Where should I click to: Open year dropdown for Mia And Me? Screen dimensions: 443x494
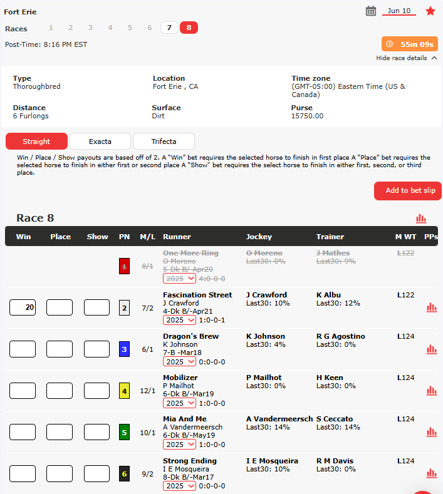click(x=179, y=445)
